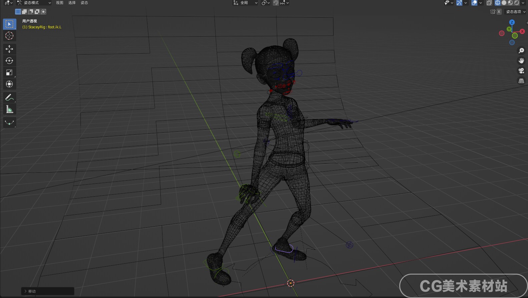Click the X-mirror butterfly icon

coord(493,12)
